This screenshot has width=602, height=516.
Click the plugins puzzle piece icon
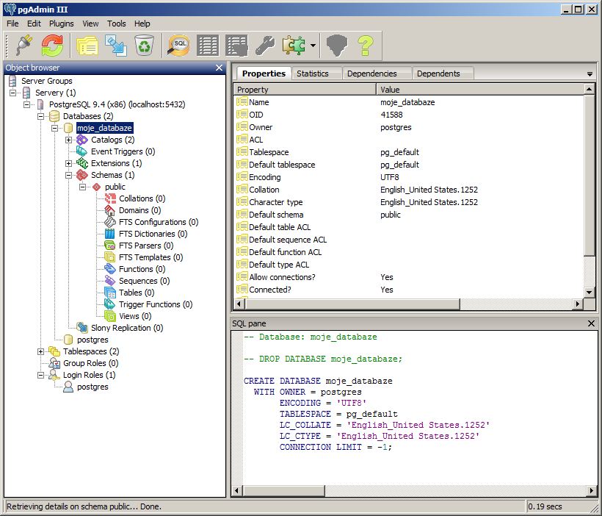pos(293,46)
